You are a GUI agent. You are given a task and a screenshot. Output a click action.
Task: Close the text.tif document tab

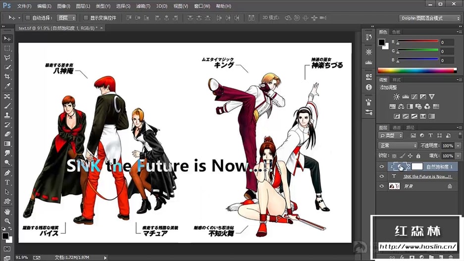[x=102, y=28]
